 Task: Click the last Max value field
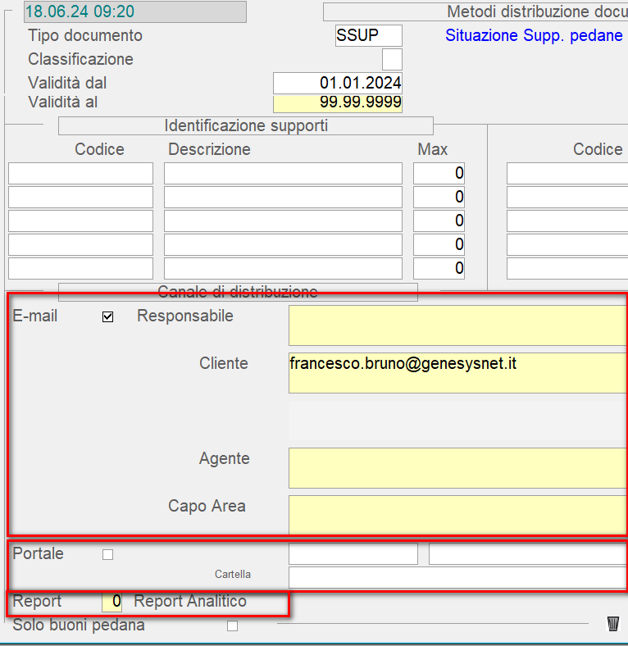[x=439, y=269]
